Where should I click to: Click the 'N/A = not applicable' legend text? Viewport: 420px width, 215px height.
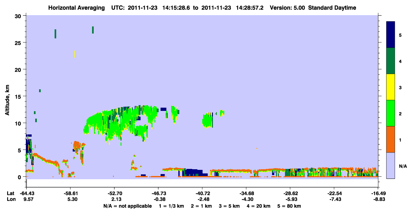click(127, 206)
